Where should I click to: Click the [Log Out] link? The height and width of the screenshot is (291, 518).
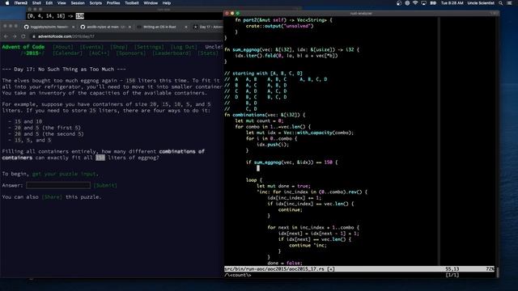point(184,47)
